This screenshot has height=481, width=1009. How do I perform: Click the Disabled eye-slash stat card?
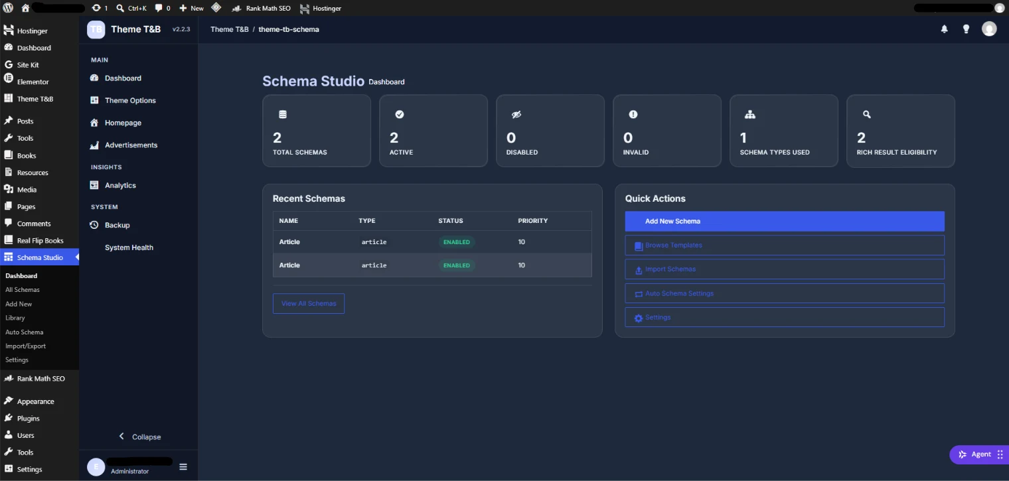coord(550,131)
